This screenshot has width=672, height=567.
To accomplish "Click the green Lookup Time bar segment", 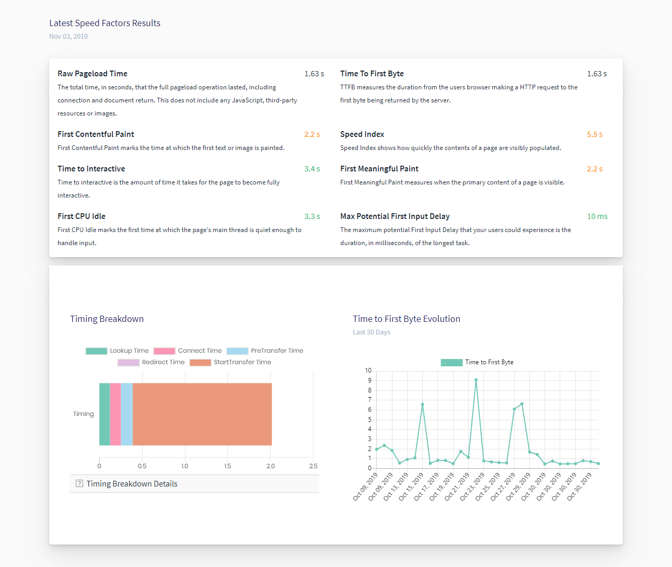I will click(104, 413).
